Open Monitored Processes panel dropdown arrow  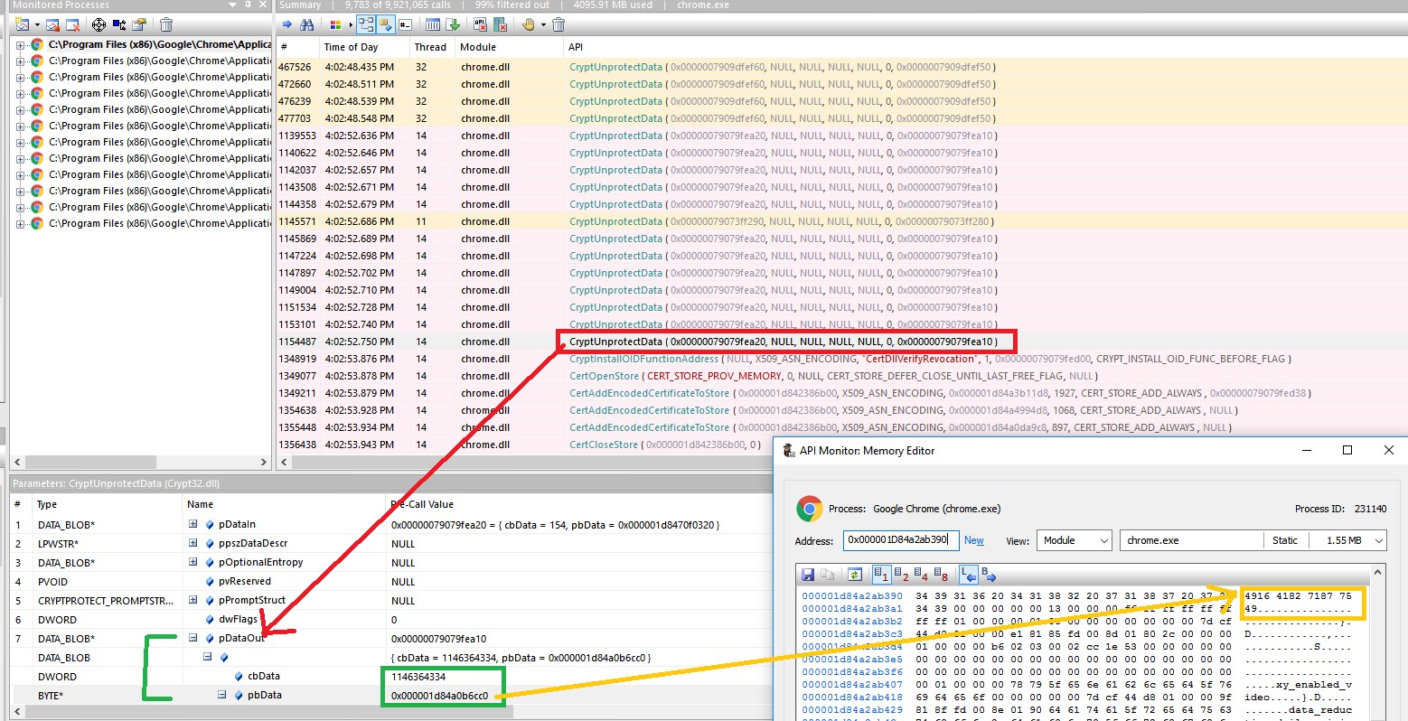click(x=233, y=5)
